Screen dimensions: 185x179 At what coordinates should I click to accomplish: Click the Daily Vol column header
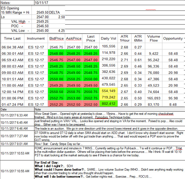coord(108,39)
